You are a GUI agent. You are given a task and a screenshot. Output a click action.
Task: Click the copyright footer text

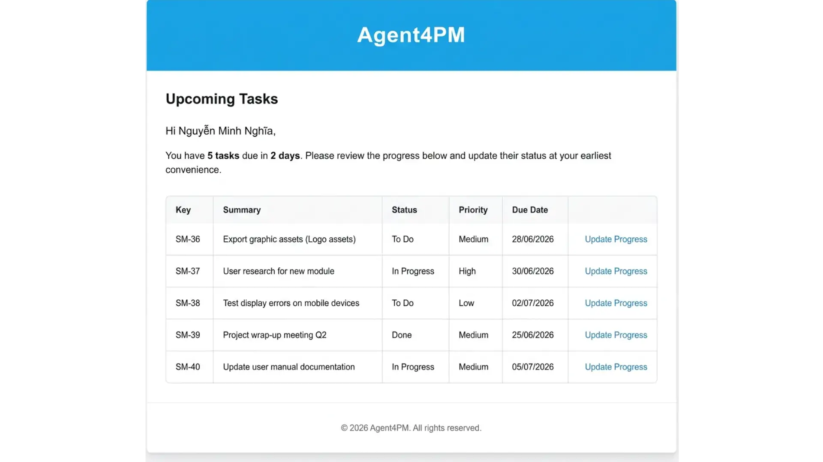tap(411, 428)
